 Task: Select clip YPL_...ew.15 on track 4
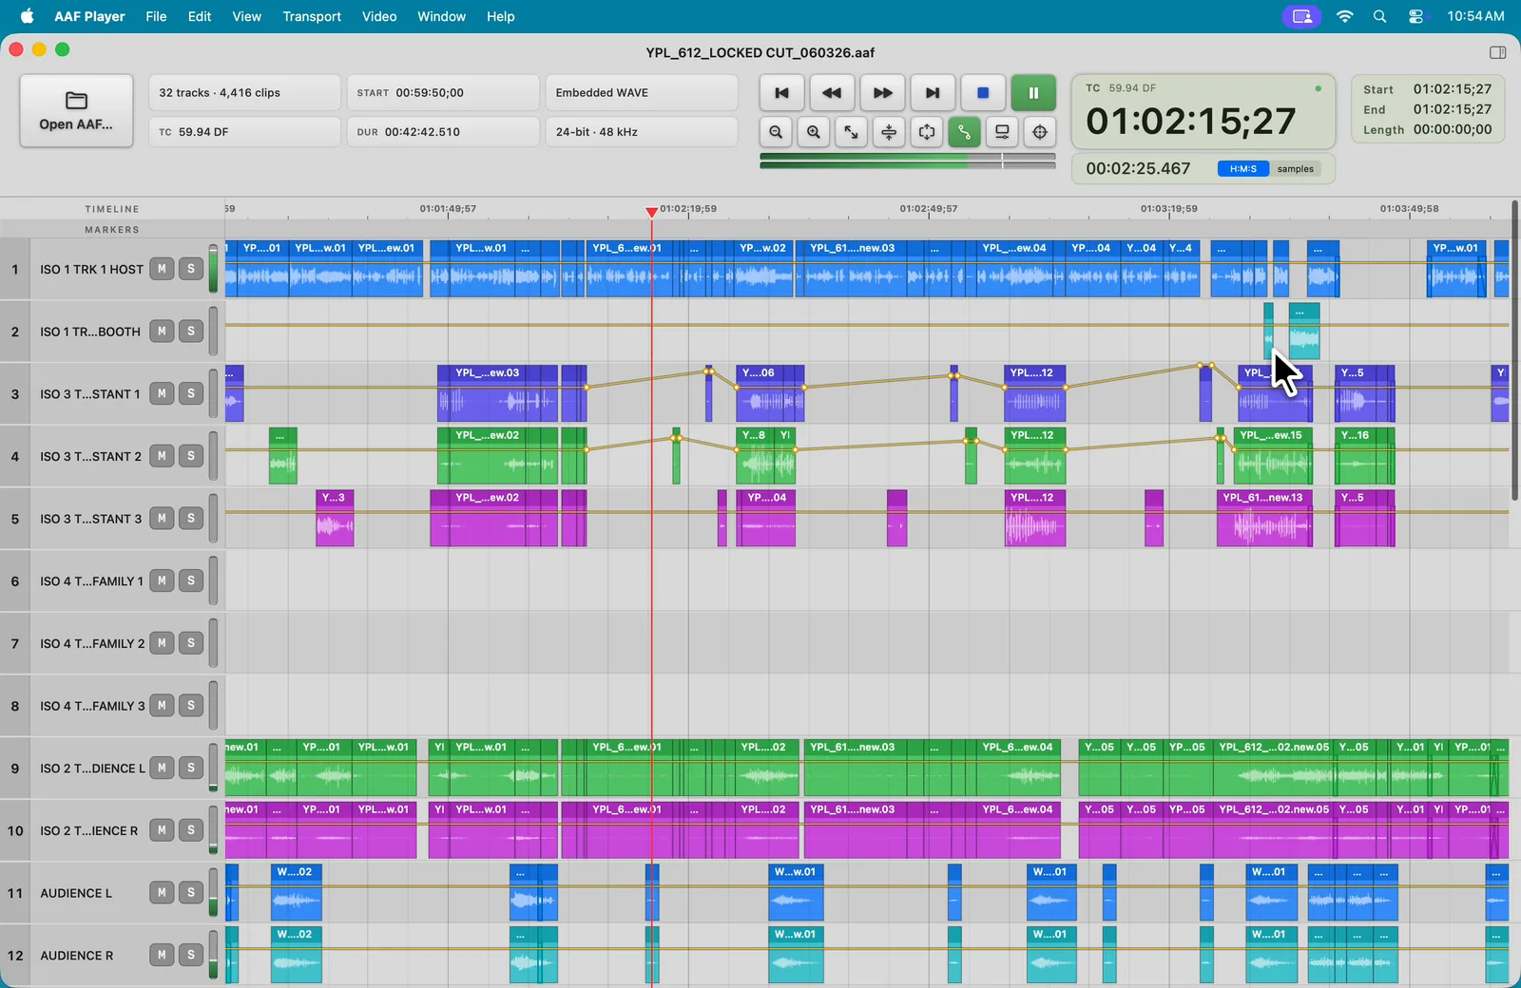[x=1272, y=456]
